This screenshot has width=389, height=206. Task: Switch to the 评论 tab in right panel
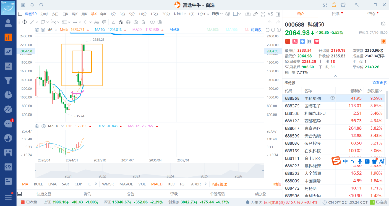click(x=371, y=14)
